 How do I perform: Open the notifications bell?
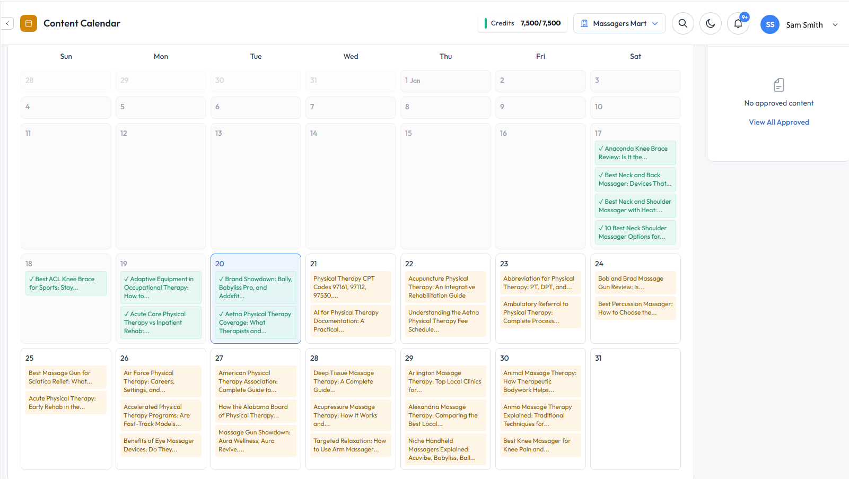point(738,23)
